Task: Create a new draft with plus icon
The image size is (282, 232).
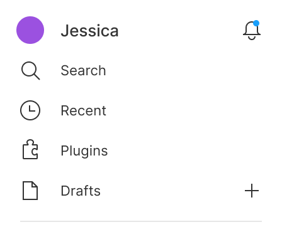Action: (x=252, y=191)
